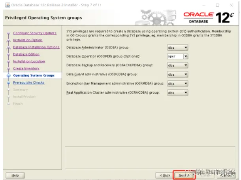Click the Next button
Viewport: 241px width, 180px height.
[x=184, y=175]
